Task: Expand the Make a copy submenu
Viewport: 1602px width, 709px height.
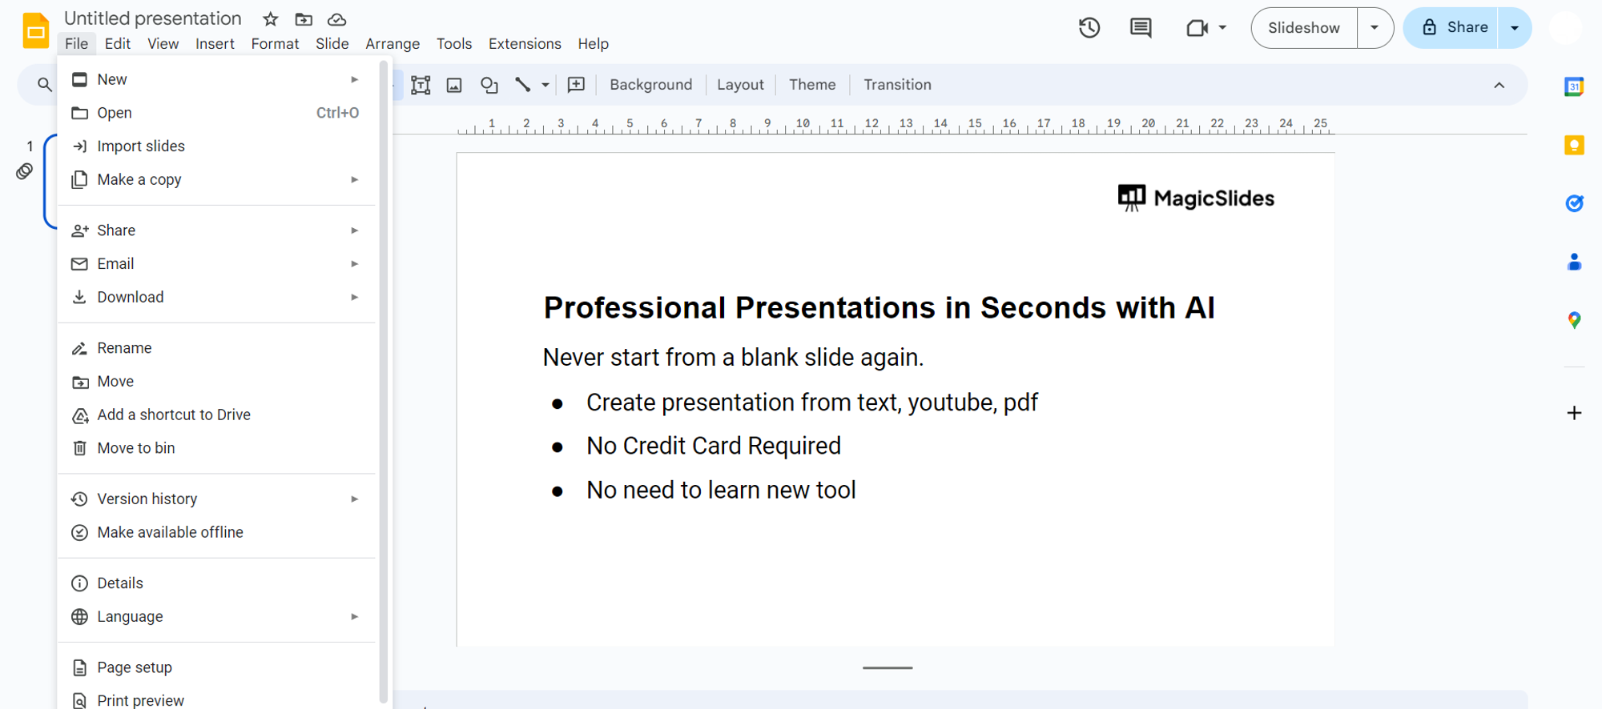Action: pyautogui.click(x=354, y=179)
